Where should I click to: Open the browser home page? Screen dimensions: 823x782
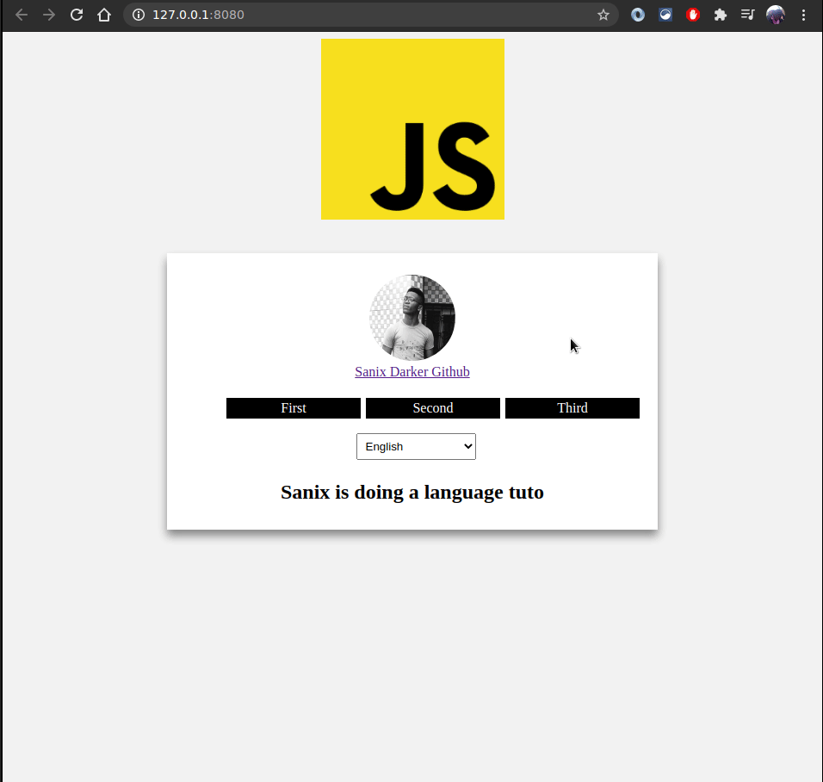pos(104,15)
